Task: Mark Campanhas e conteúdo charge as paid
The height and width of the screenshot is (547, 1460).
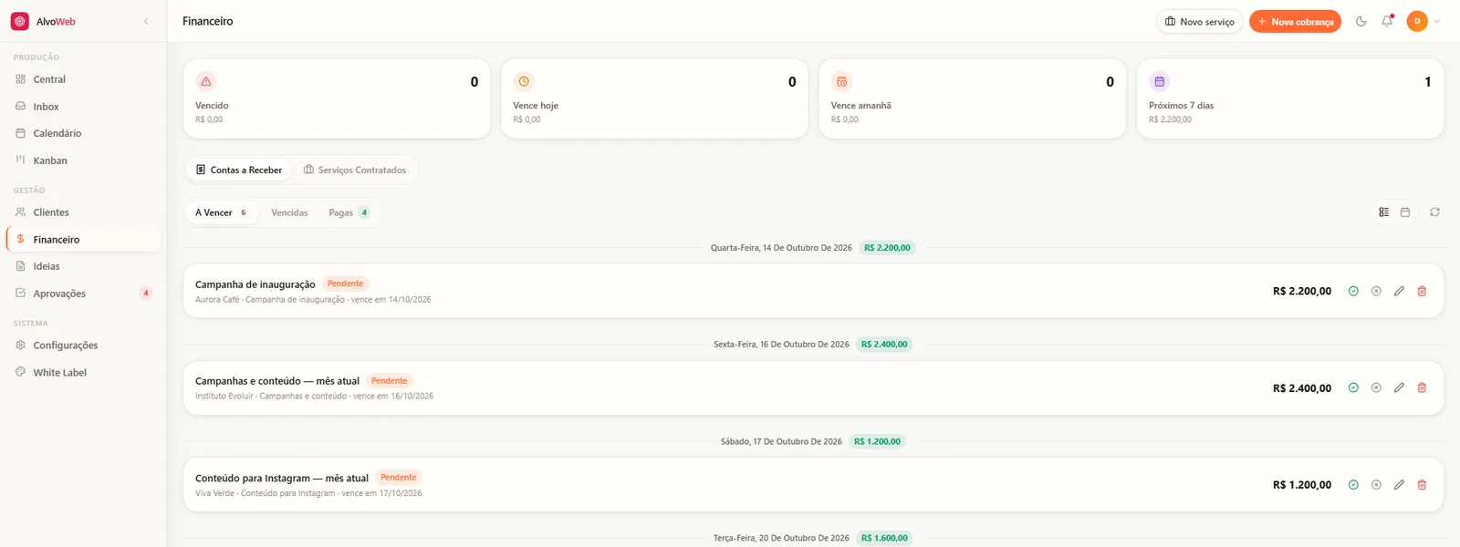Action: (x=1353, y=387)
